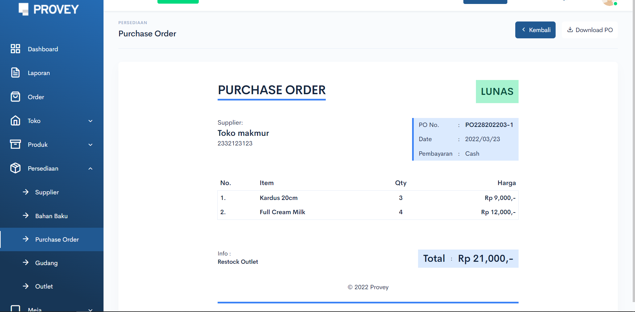The height and width of the screenshot is (312, 635).
Task: Go to Bahan Baku page
Action: [51, 216]
